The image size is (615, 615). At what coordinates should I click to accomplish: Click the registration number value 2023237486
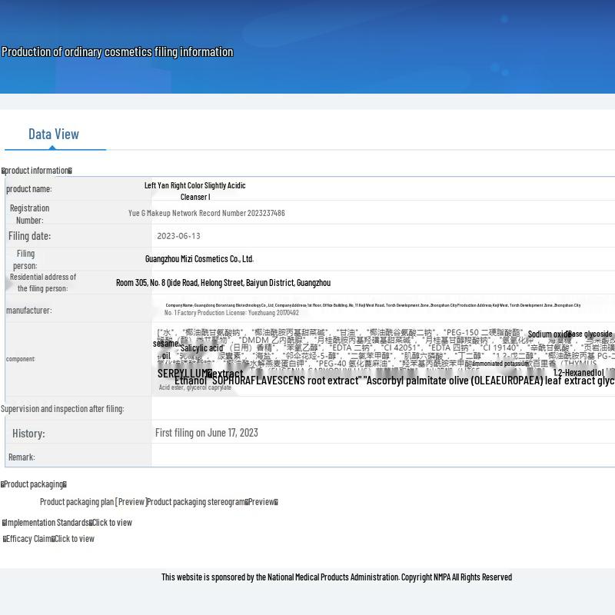click(x=206, y=213)
